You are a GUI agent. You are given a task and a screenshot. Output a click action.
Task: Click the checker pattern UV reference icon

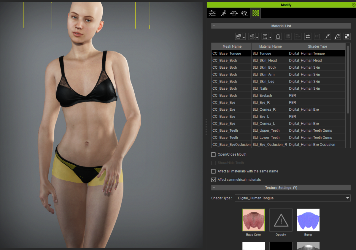coord(347,36)
